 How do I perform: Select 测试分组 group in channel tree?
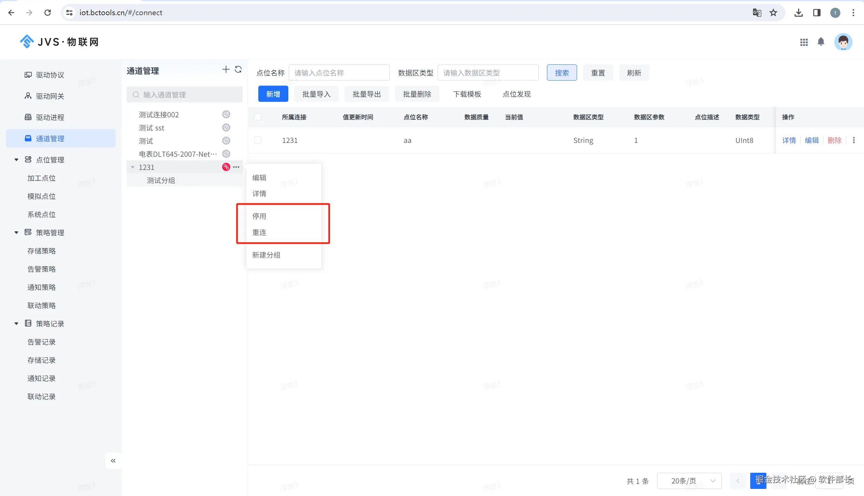[x=161, y=180]
